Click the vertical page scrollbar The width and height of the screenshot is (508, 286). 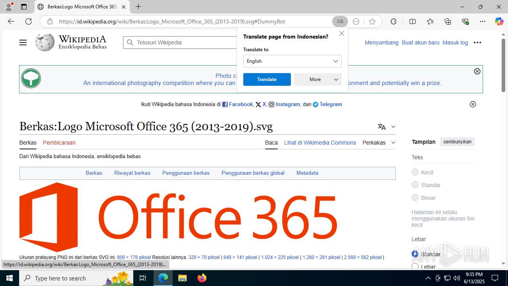click(503, 66)
